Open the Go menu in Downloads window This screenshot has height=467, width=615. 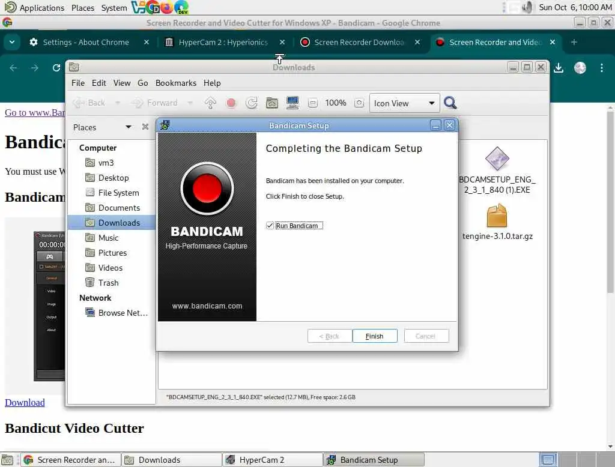143,83
